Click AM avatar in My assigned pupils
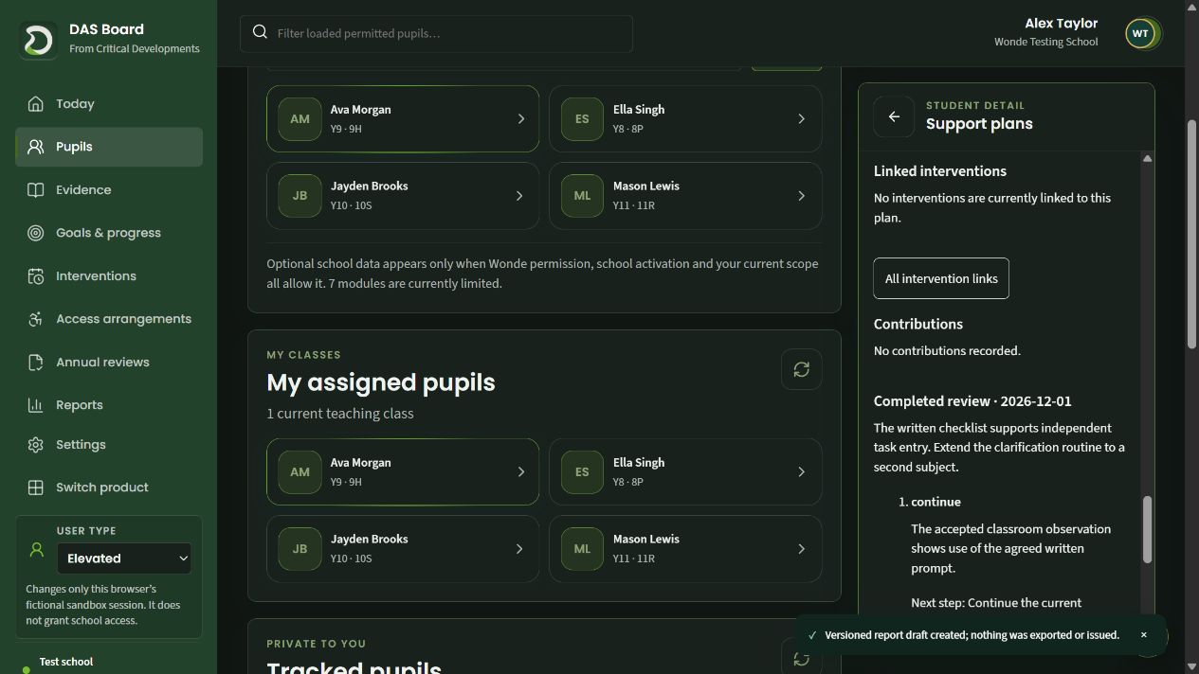The width and height of the screenshot is (1199, 674). point(300,471)
